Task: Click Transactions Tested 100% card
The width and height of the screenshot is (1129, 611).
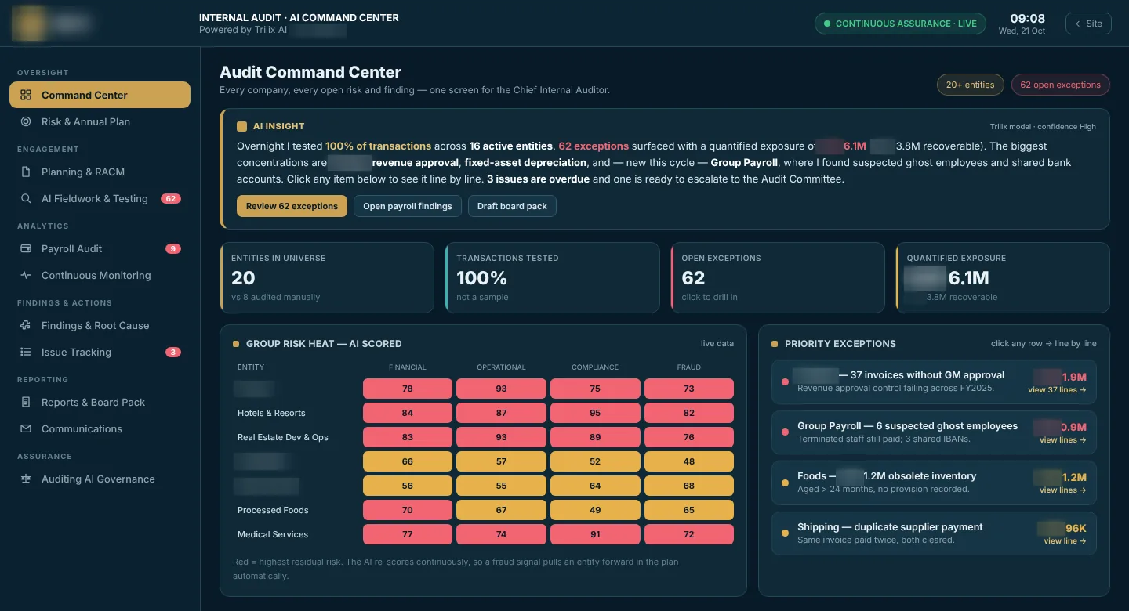Action: 552,277
